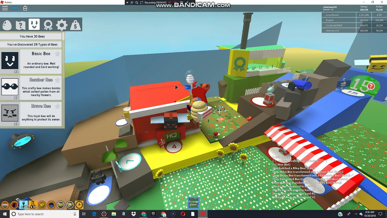387x218 pixels.
Task: Open Opera browser from taskbar
Action: pyautogui.click(x=183, y=214)
